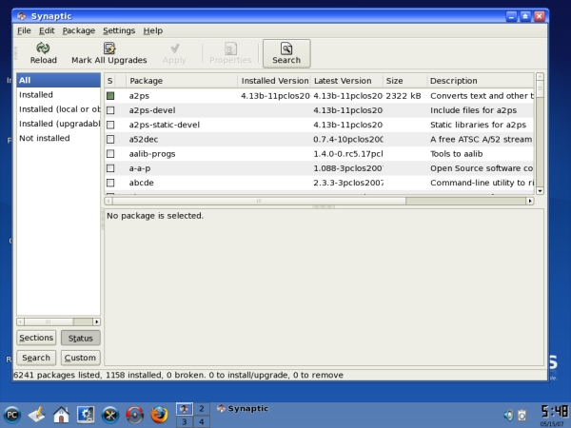Open the home folder taskbar icon

point(61,415)
